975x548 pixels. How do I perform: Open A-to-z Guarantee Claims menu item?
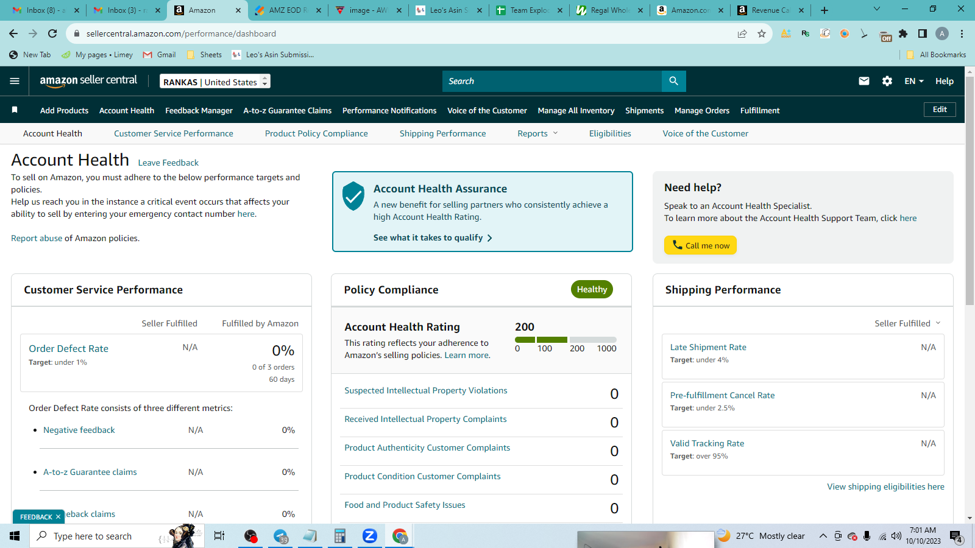[x=288, y=110]
